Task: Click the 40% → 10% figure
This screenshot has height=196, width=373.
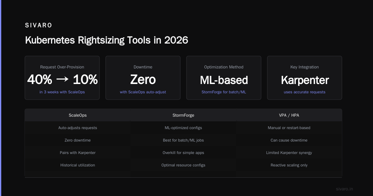Action: 62,80
